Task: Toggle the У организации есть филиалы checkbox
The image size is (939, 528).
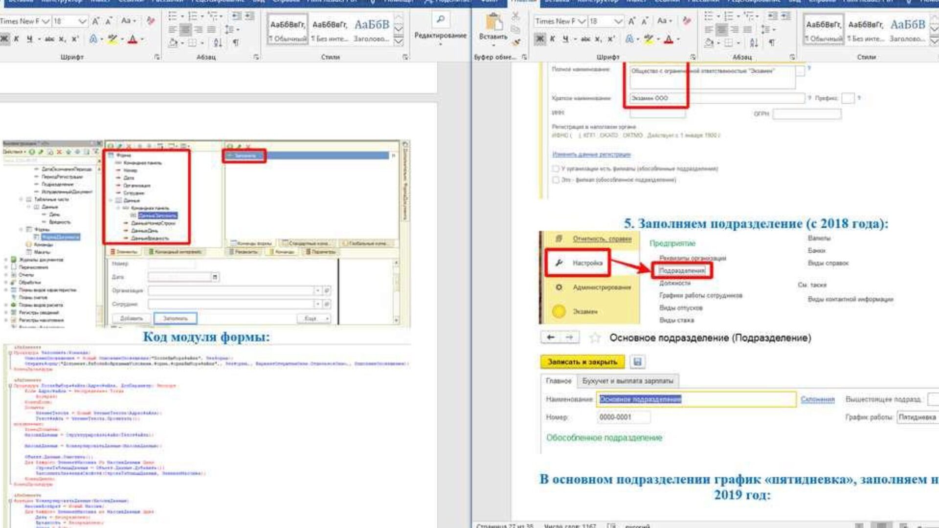Action: [x=556, y=169]
